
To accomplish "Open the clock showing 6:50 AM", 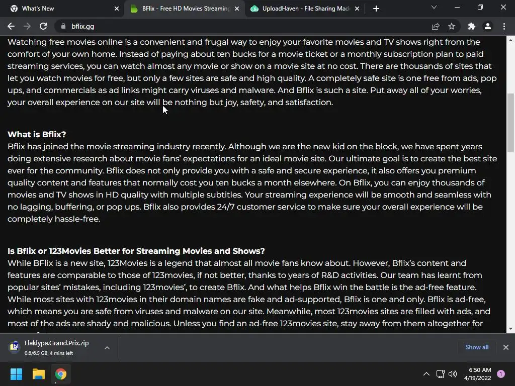I will tap(478, 374).
